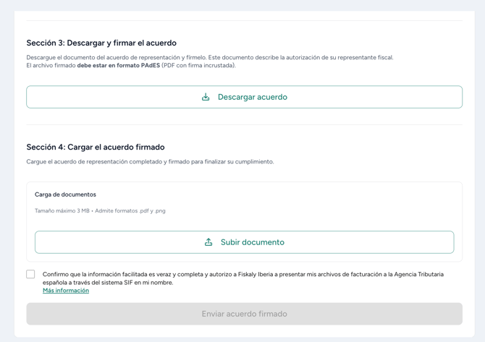Click the text Tamaño máximo 3 MB

click(x=62, y=210)
